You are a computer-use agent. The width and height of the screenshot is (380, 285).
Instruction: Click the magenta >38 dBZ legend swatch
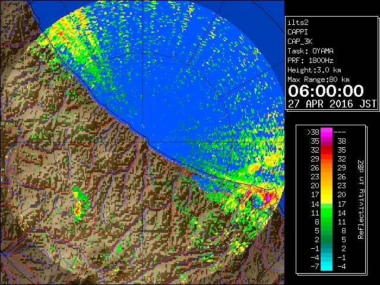click(327, 132)
